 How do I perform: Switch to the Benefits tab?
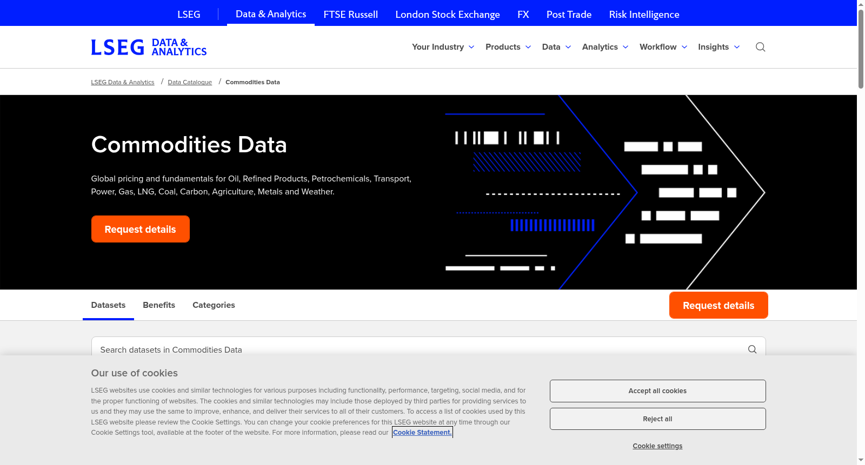click(159, 305)
